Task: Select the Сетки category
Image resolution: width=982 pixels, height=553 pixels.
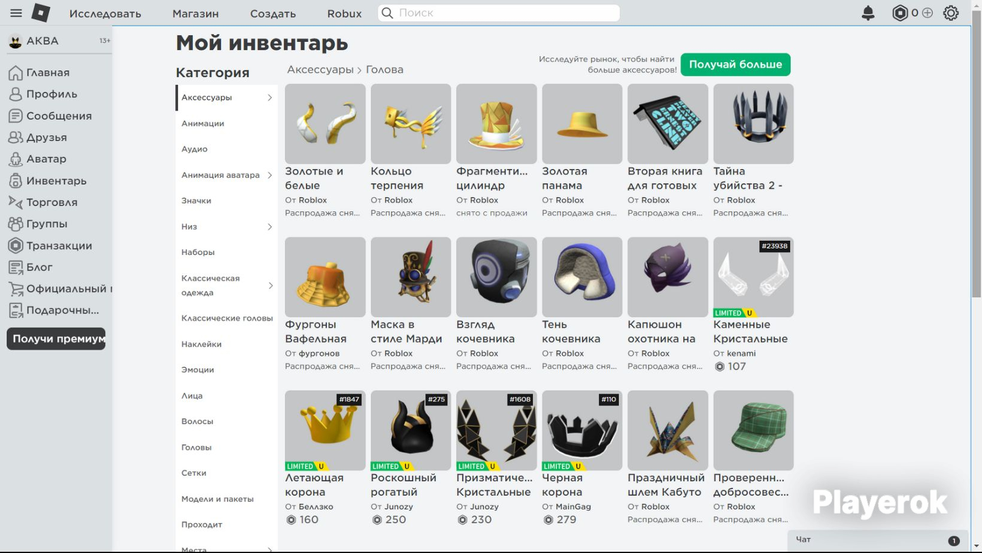Action: (x=194, y=473)
